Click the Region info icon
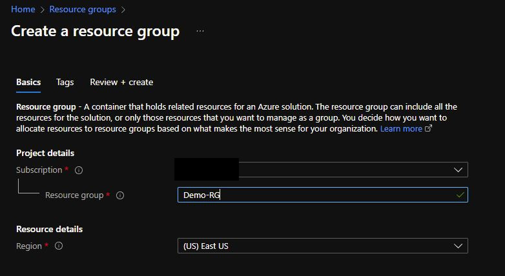The width and height of the screenshot is (505, 276). [59, 246]
